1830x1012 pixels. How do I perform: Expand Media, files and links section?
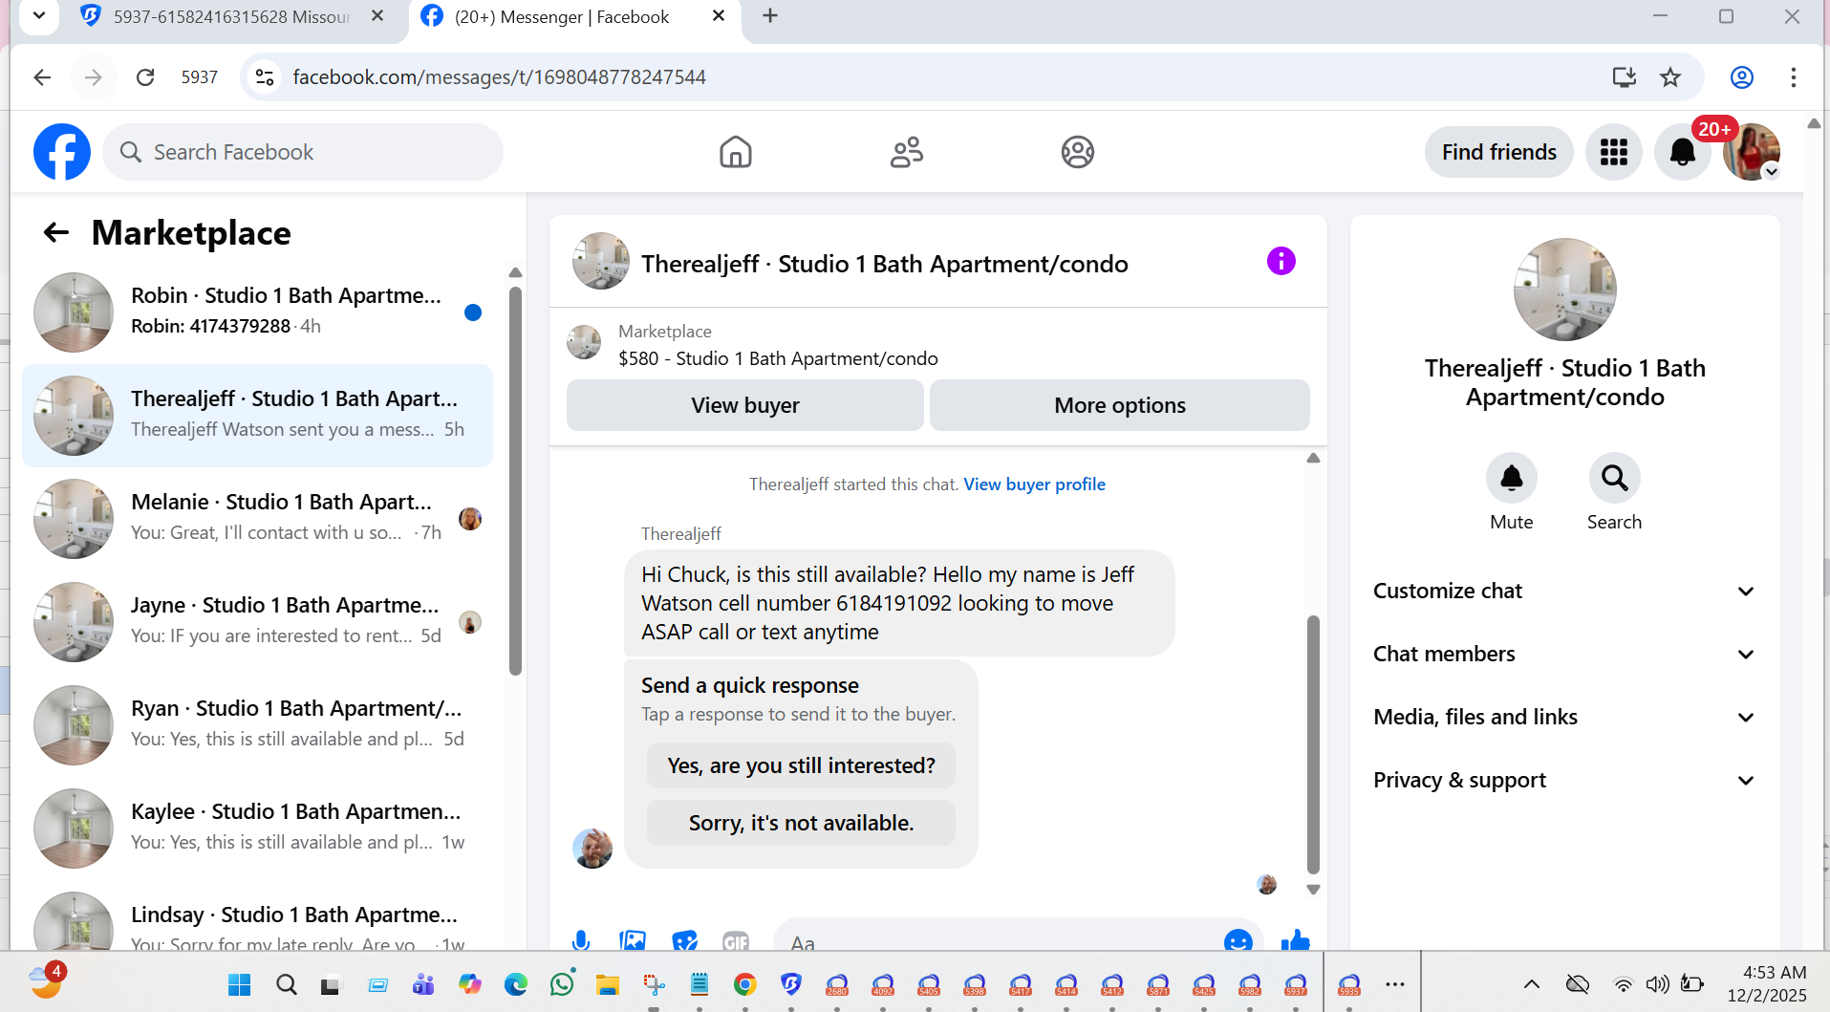(1564, 717)
